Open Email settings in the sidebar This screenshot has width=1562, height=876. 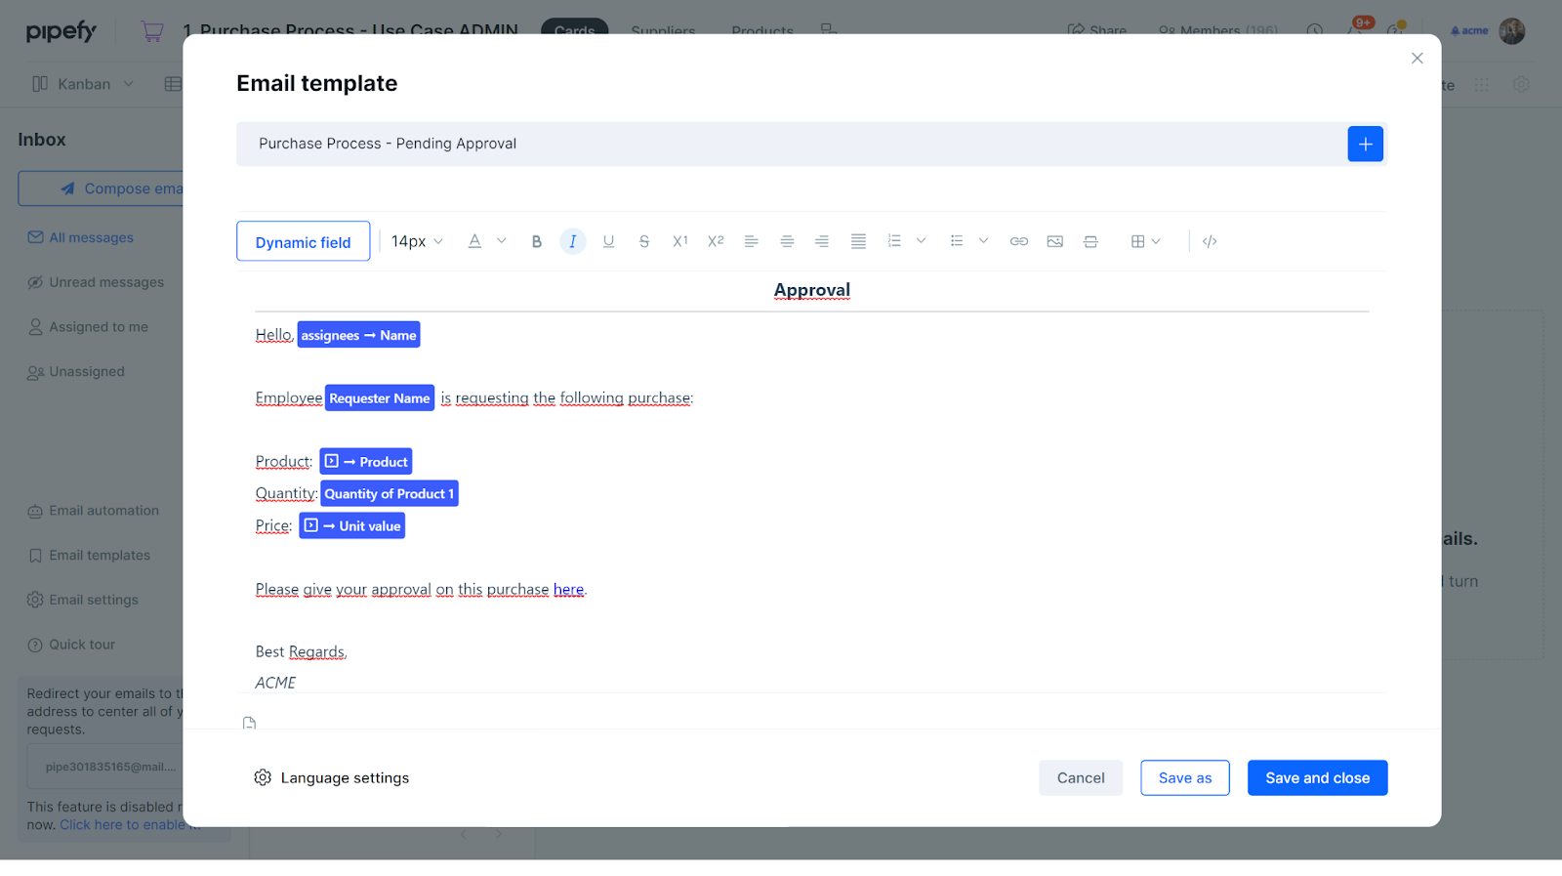tap(83, 601)
